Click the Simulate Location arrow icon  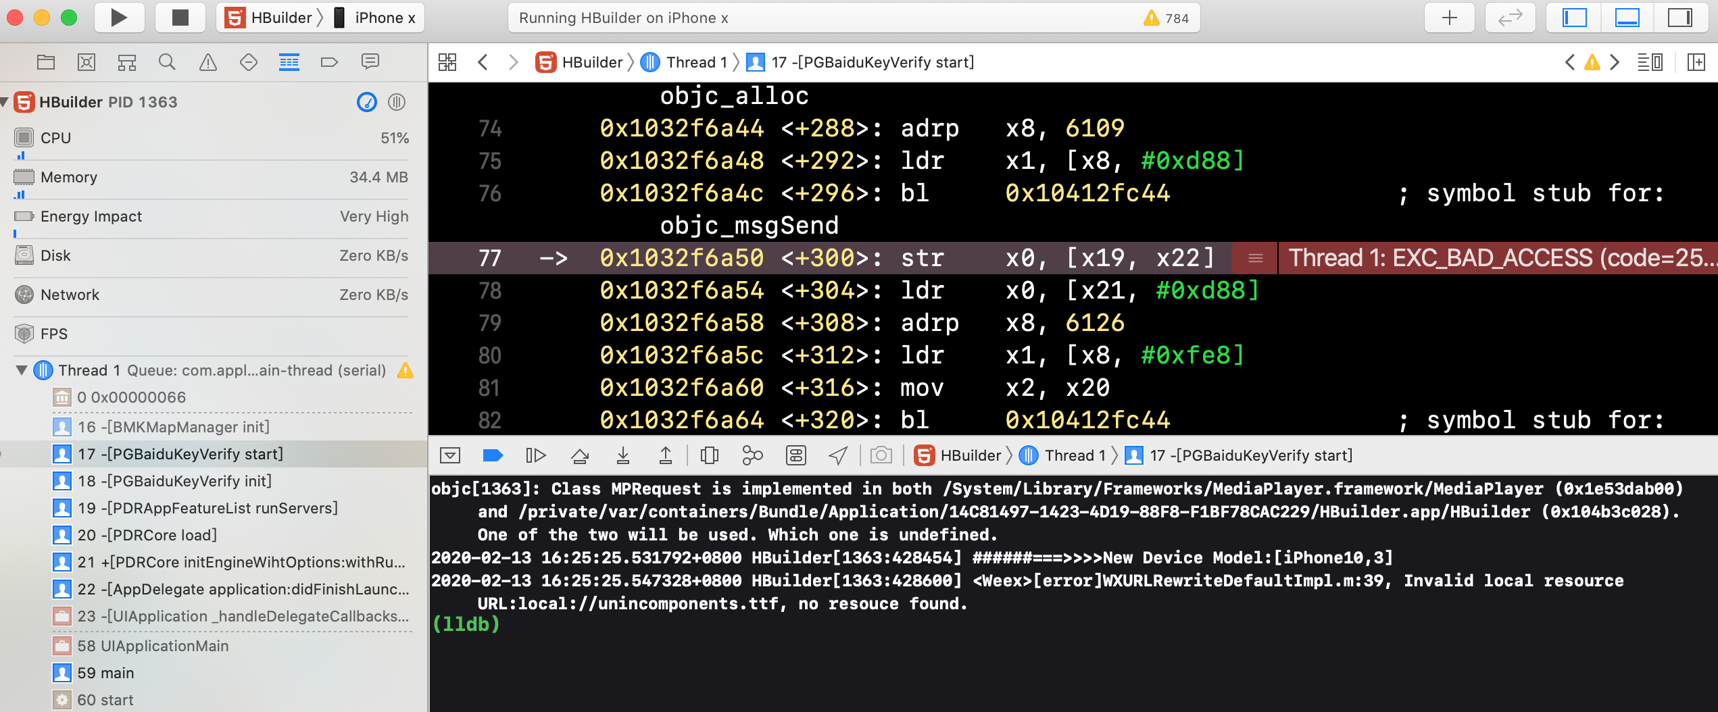coord(838,456)
